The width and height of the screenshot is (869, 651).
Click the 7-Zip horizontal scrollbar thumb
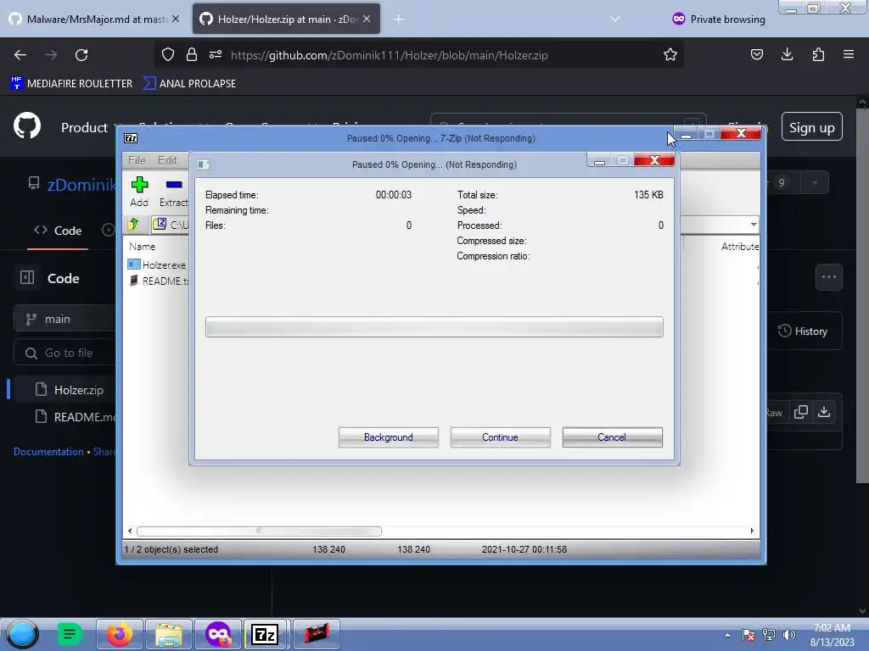(259, 531)
